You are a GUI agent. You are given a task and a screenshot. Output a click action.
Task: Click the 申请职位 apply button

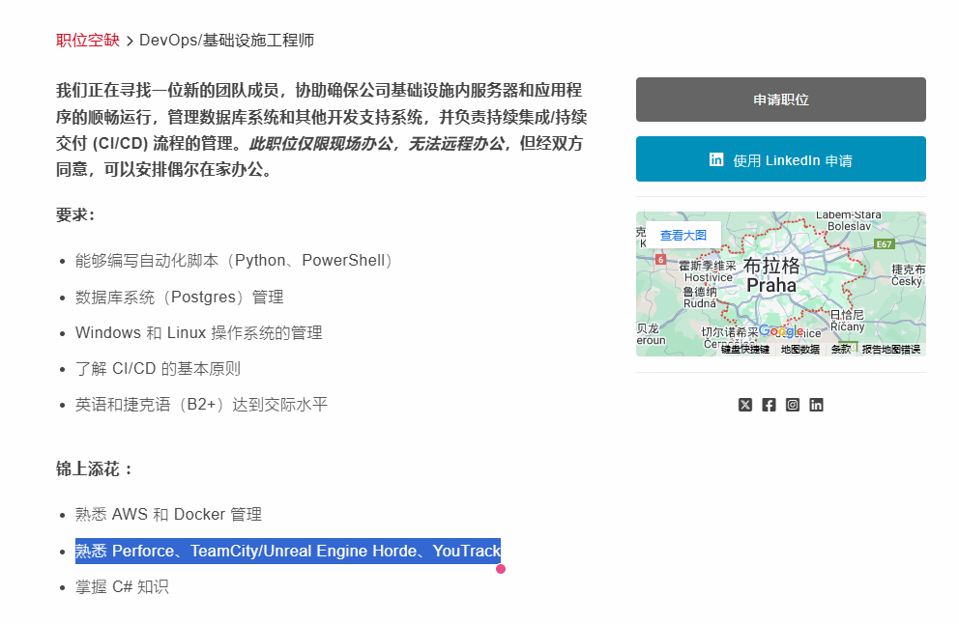(780, 99)
